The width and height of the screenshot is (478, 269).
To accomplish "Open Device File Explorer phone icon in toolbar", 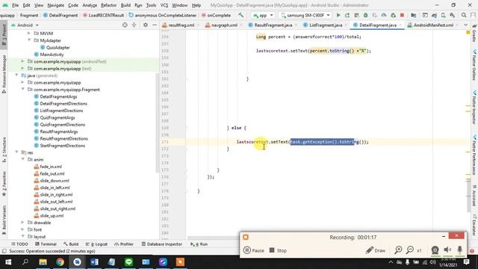I will pyautogui.click(x=443, y=15).
